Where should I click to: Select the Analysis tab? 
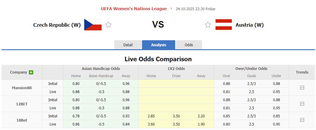159,45
